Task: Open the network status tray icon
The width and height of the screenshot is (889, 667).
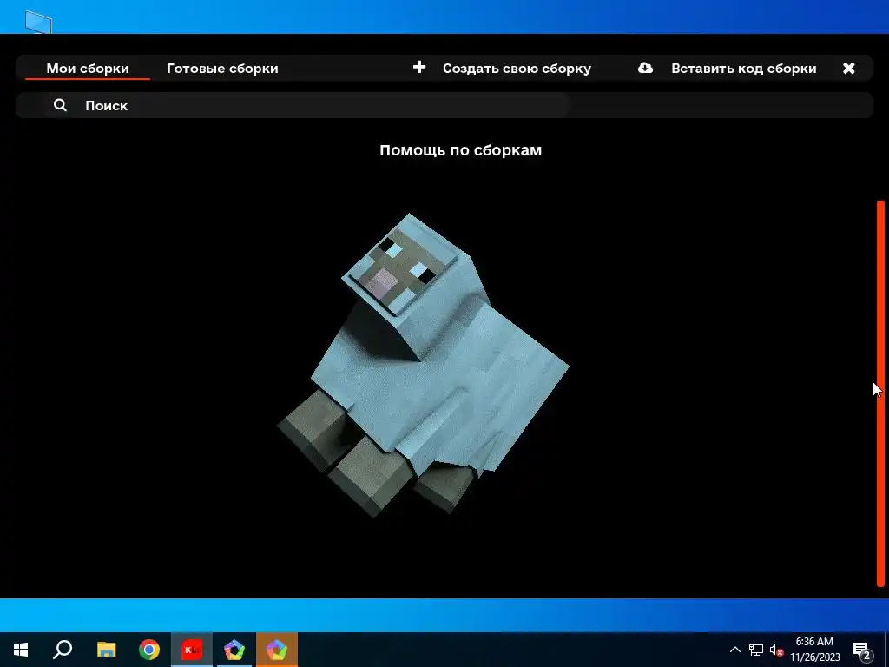Action: click(756, 650)
